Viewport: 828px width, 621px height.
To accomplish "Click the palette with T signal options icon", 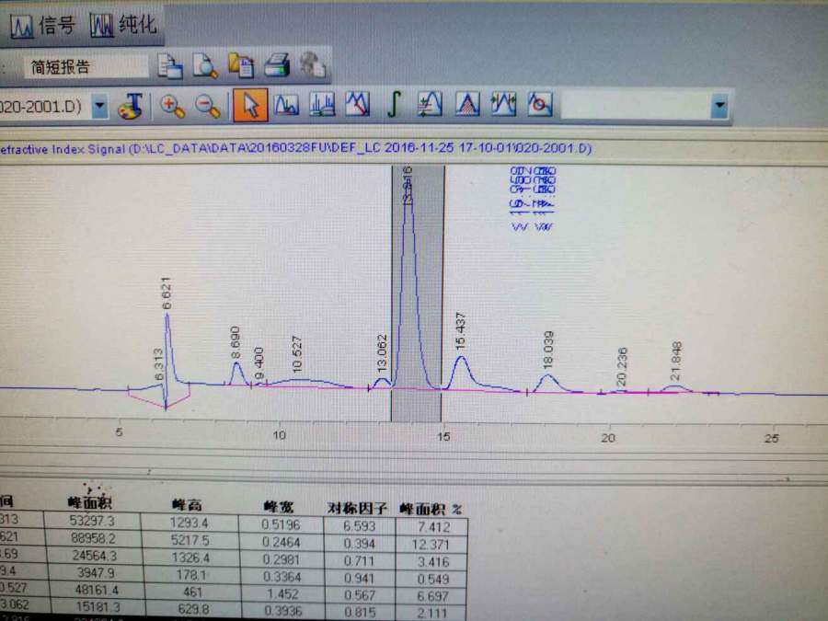I will click(131, 106).
